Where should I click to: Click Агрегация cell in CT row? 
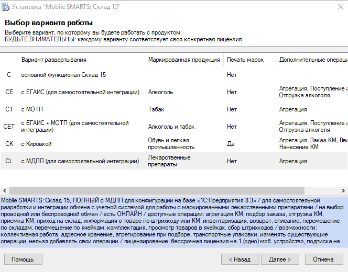click(x=293, y=109)
